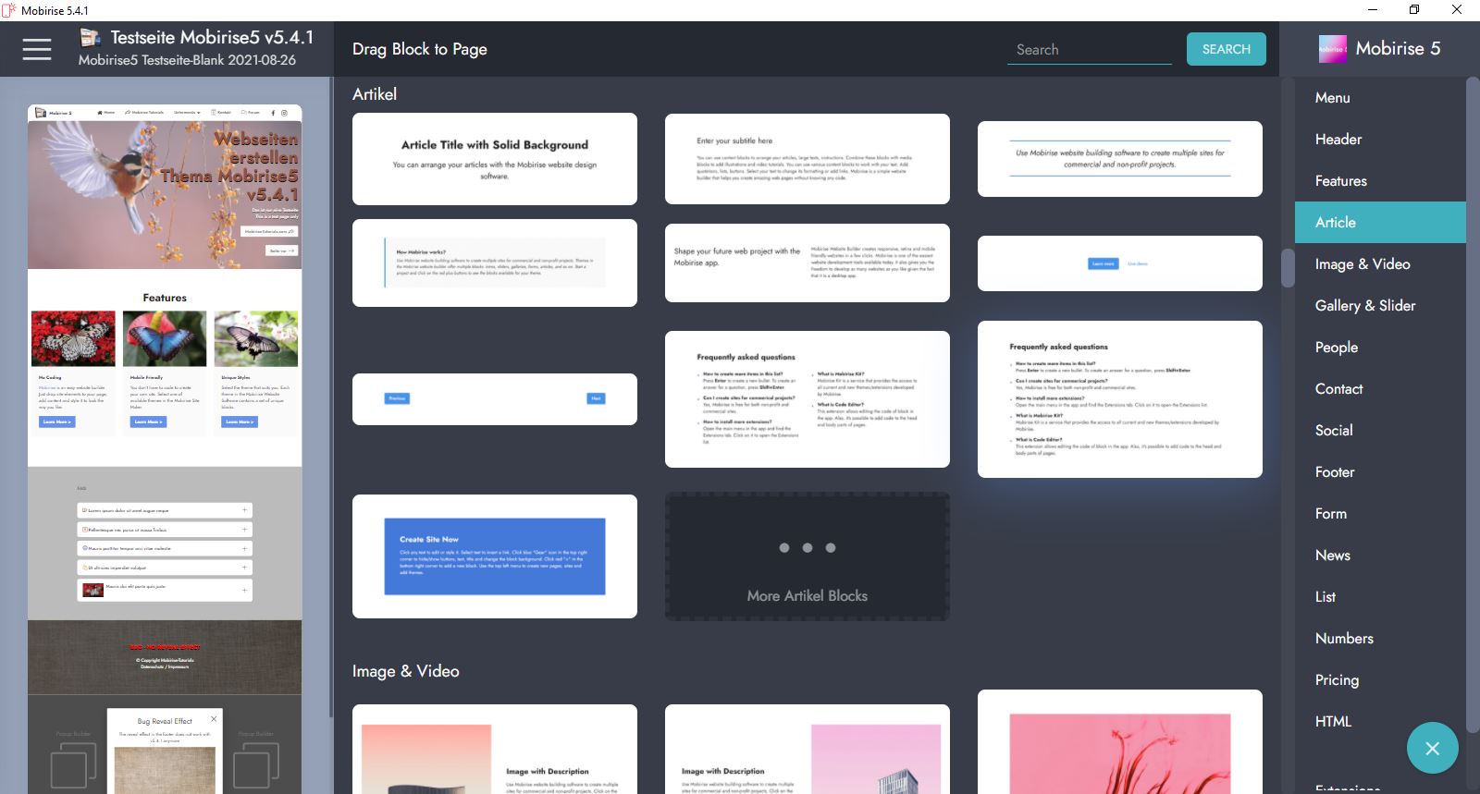Expand the 'Pellentesque nec purus' FAQ item plus
This screenshot has height=794, width=1480.
click(x=244, y=530)
